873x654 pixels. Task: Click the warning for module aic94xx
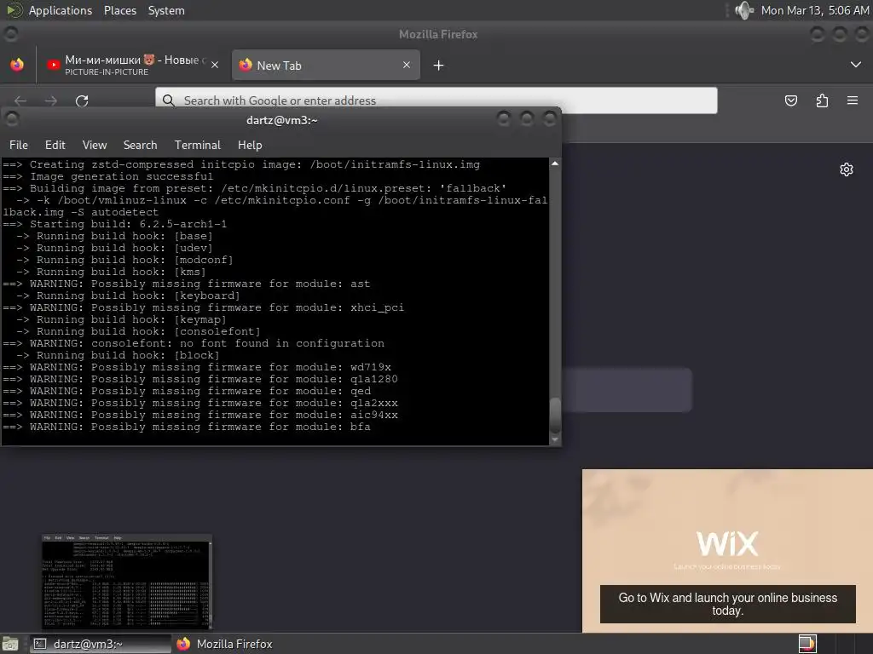(199, 416)
